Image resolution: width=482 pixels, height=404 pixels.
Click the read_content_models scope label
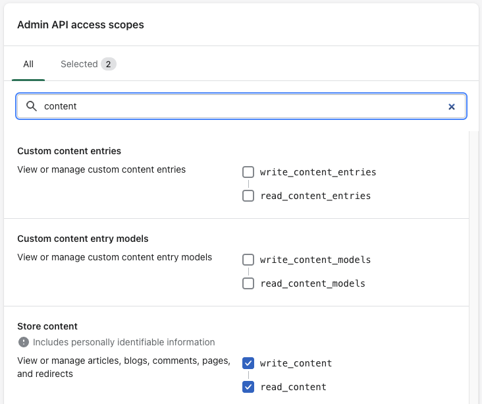[313, 283]
